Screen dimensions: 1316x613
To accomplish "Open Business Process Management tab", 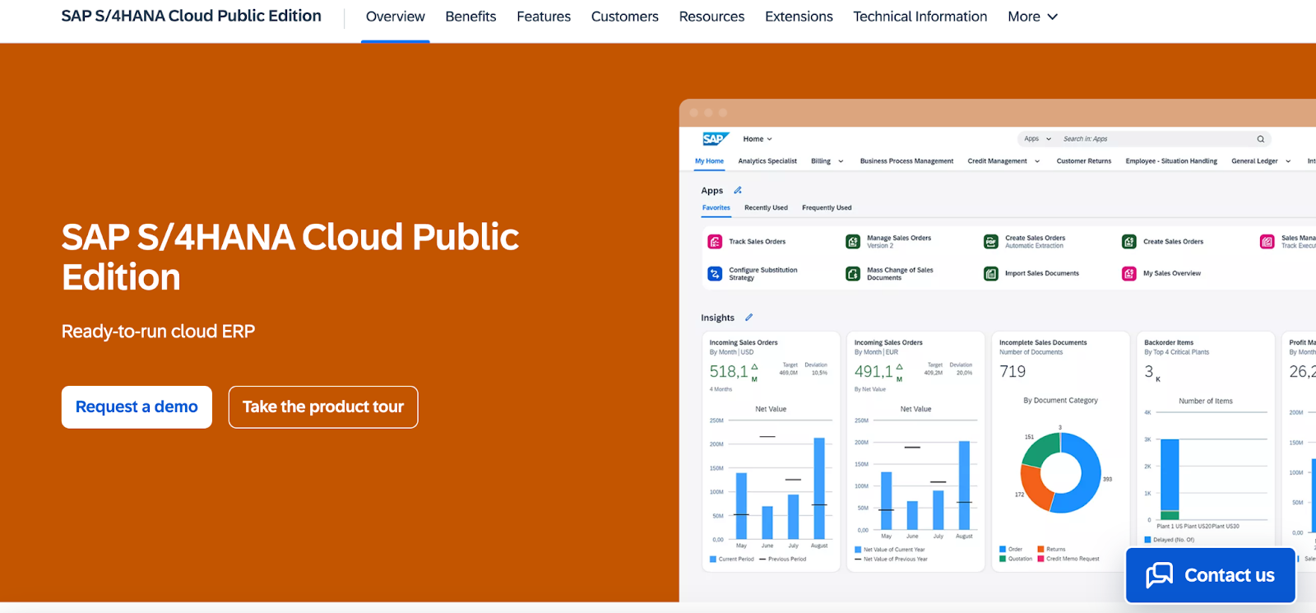I will [906, 161].
